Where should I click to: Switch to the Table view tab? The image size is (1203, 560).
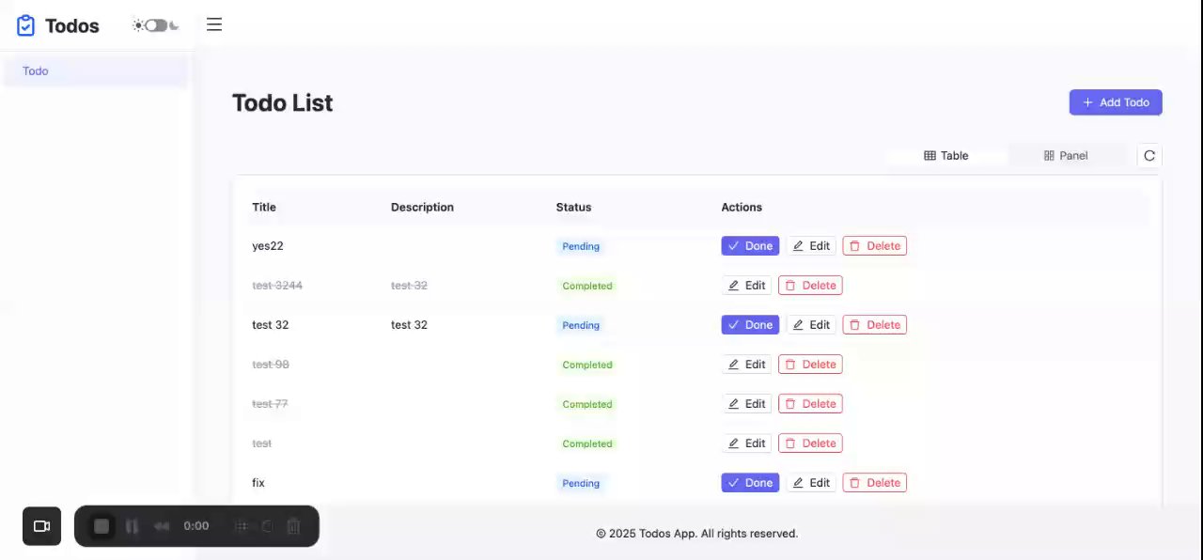pyautogui.click(x=946, y=156)
